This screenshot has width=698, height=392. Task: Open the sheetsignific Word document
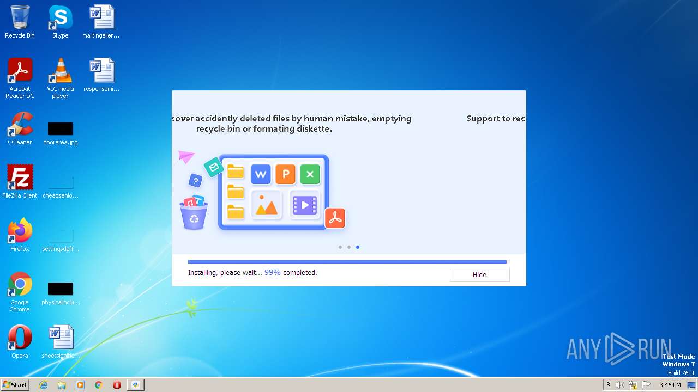60,341
